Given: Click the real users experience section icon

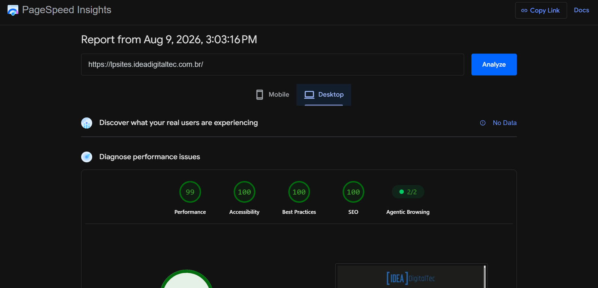Looking at the screenshot, I should pyautogui.click(x=87, y=123).
